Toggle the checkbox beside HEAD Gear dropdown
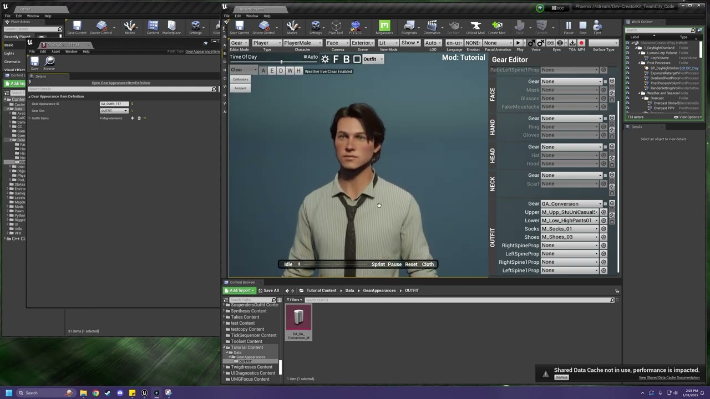This screenshot has width=710, height=399. [605, 147]
